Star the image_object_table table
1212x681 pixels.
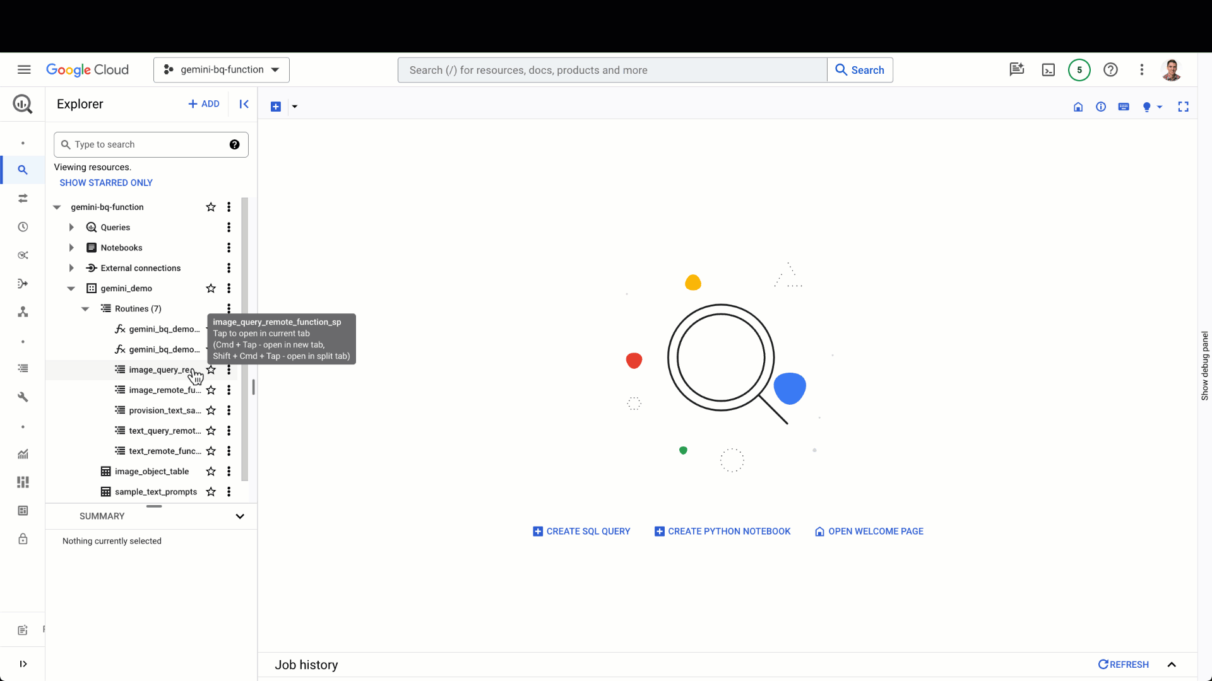tap(211, 472)
